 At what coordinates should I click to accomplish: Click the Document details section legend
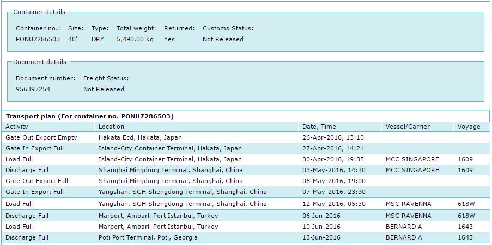[40, 62]
